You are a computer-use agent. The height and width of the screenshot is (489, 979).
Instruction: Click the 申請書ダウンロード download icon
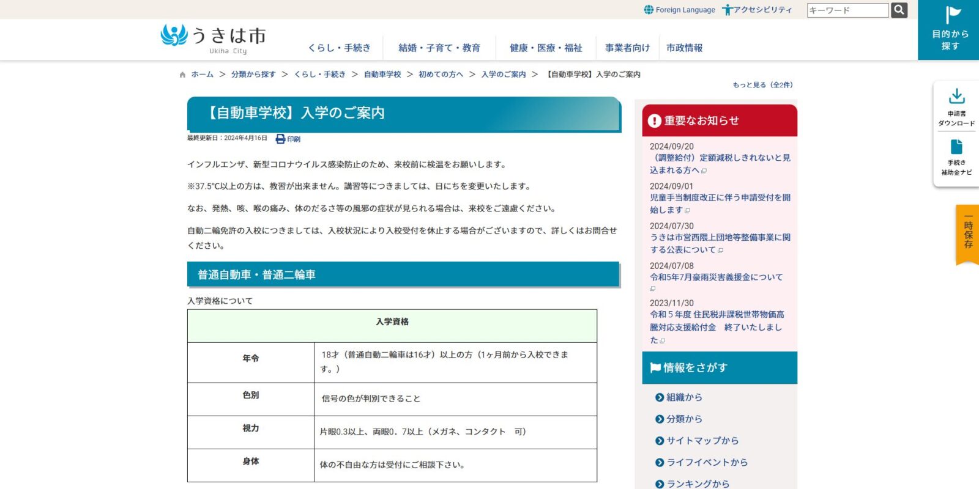(956, 96)
